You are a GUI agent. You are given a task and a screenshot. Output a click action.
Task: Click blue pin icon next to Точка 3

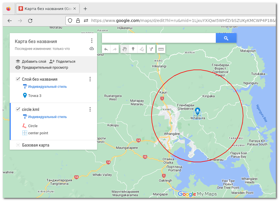(25, 95)
